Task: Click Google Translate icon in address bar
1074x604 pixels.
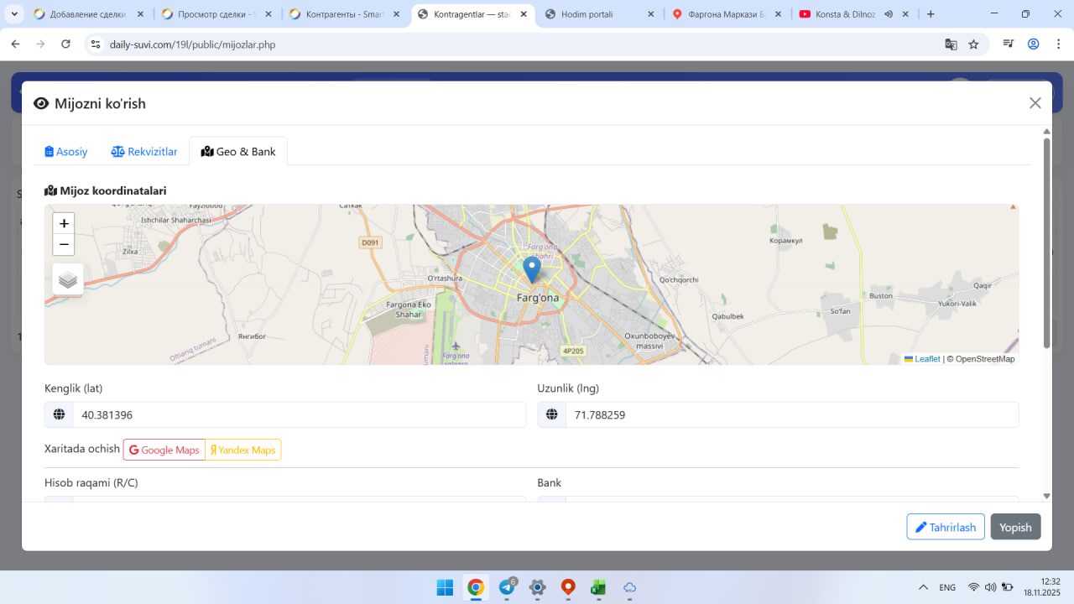Action: click(951, 44)
